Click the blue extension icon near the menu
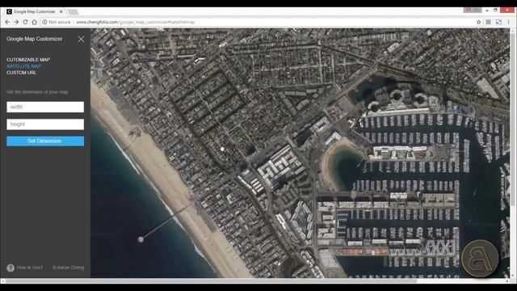 pos(498,22)
